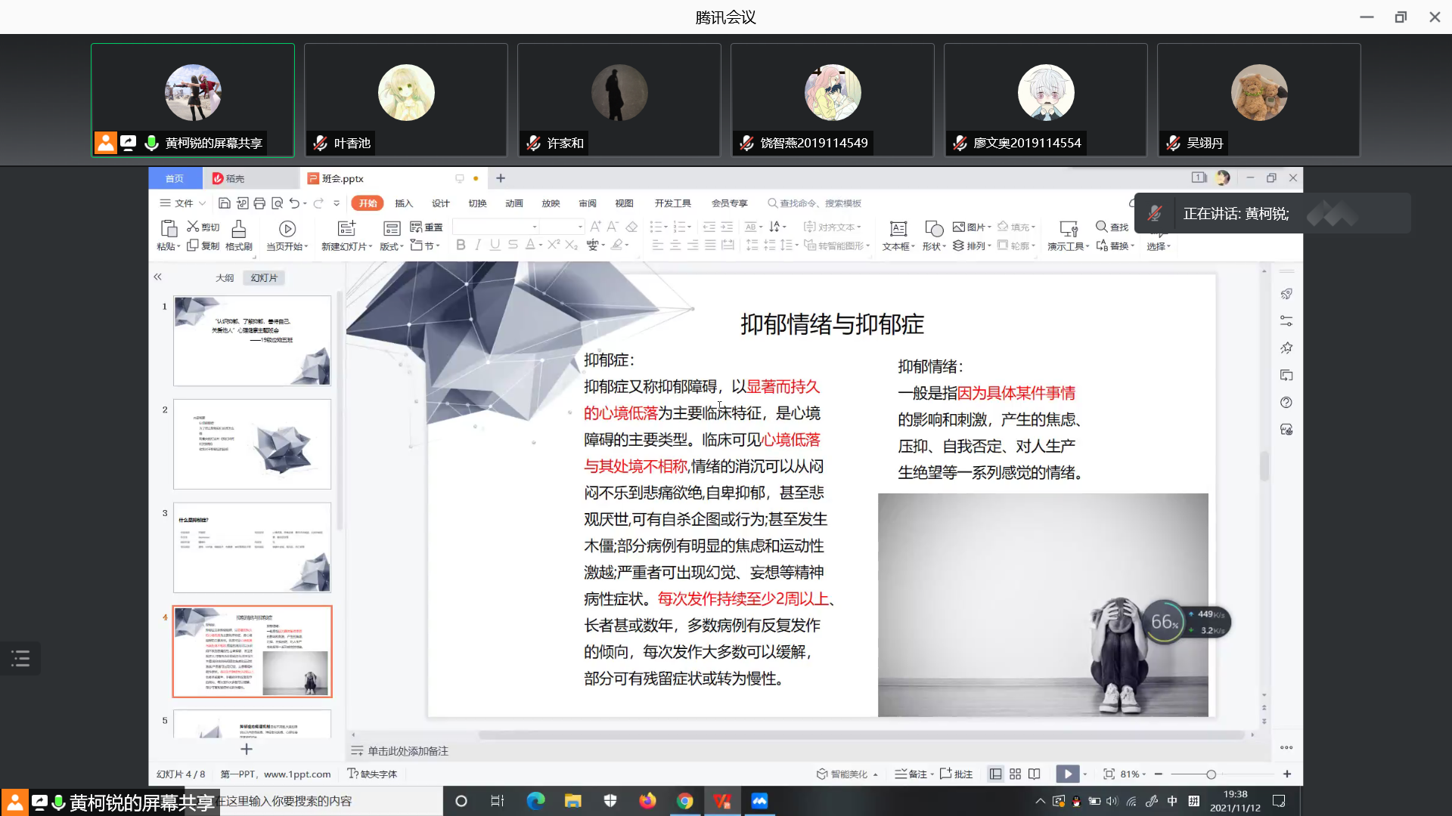Toggle the microphone in the screen share bar
The width and height of the screenshot is (1452, 816).
[58, 802]
